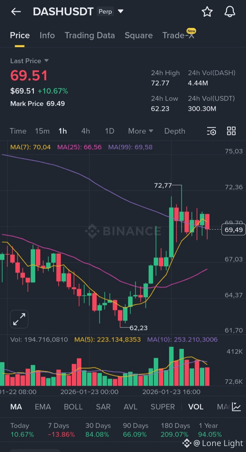Click the large 69.51 last price
246x452 pixels.
[29, 76]
